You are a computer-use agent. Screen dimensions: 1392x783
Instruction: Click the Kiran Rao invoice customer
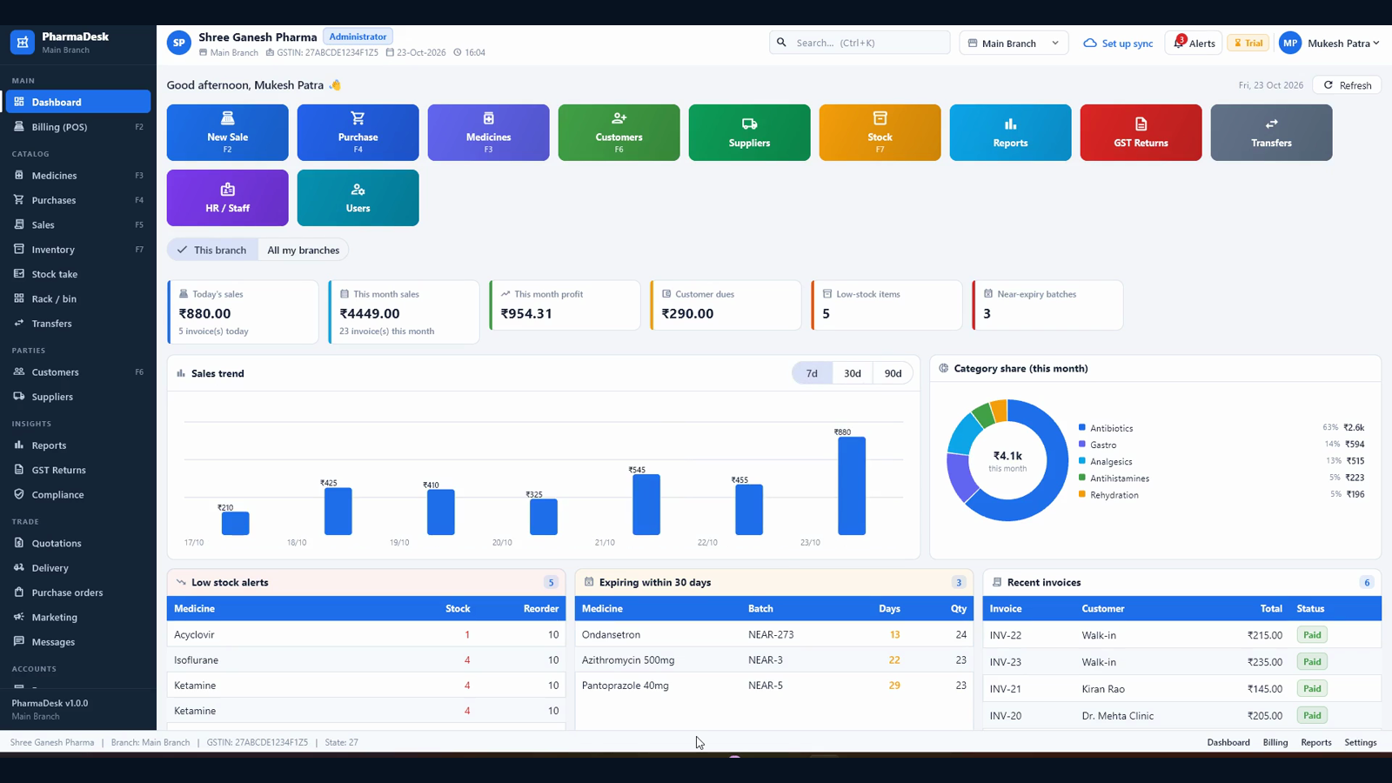coord(1103,689)
